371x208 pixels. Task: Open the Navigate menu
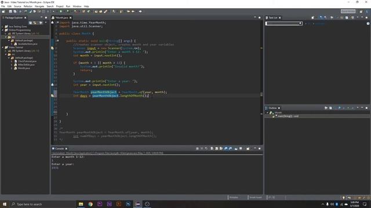click(x=39, y=6)
